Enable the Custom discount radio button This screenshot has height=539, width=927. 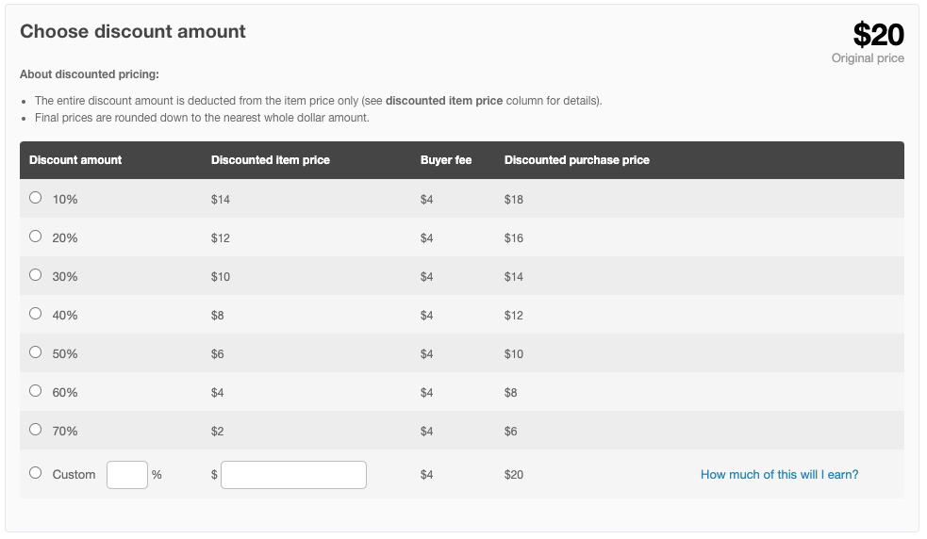[36, 473]
